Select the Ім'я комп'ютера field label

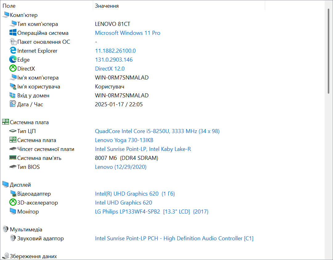[x=38, y=78]
